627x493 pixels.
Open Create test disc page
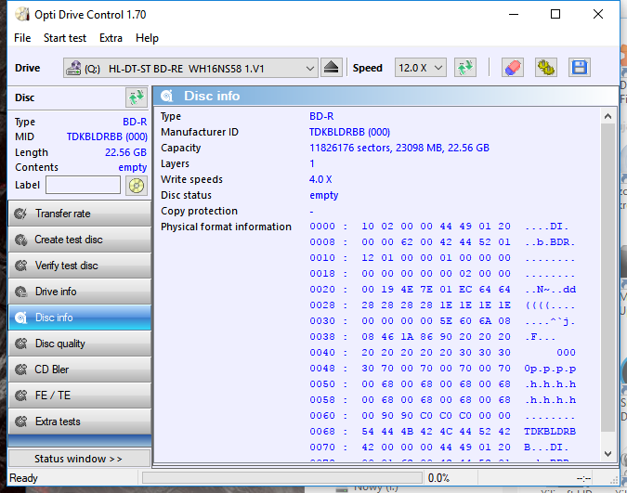80,240
